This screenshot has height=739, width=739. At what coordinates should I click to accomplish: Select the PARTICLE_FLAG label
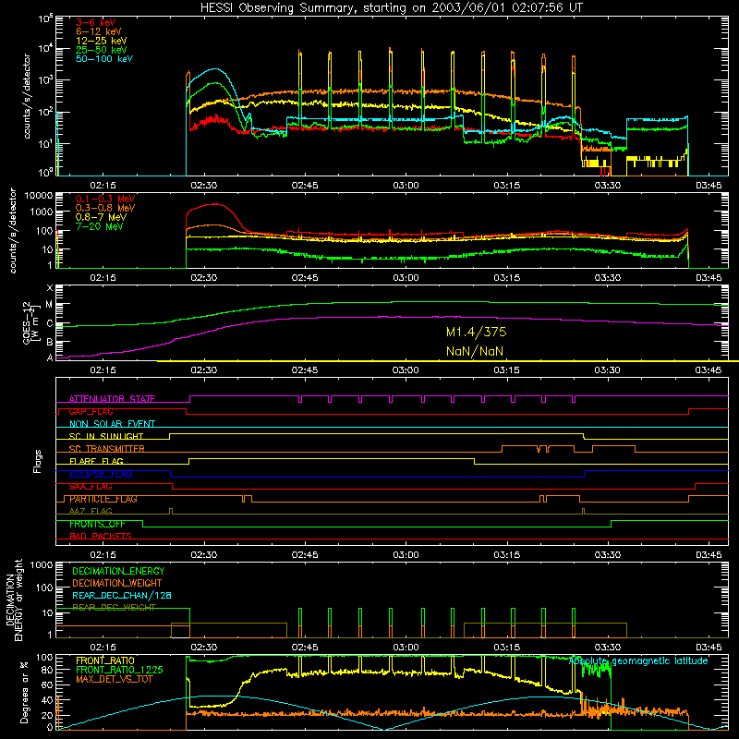(x=103, y=499)
